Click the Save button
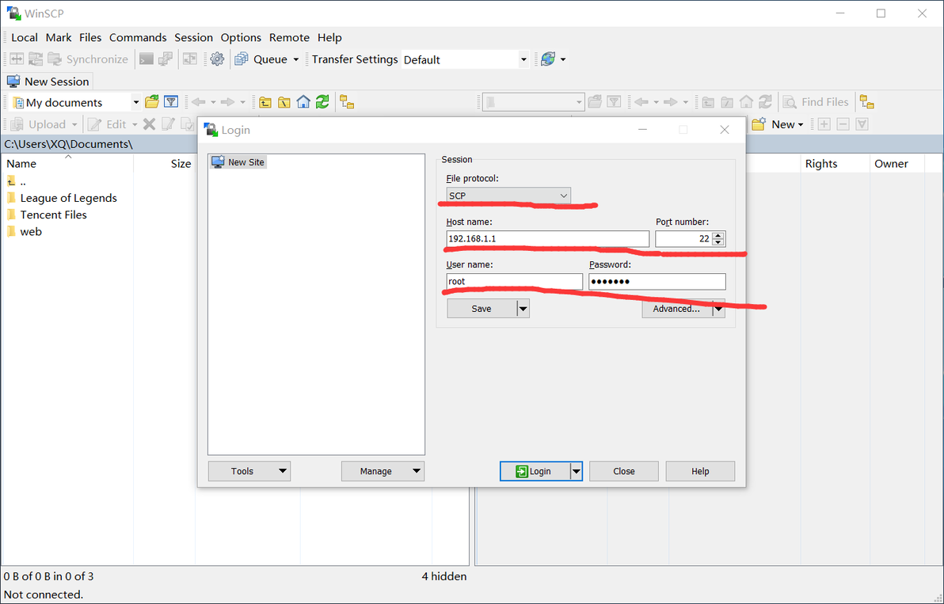Screen dimensions: 944x604 tap(482, 309)
